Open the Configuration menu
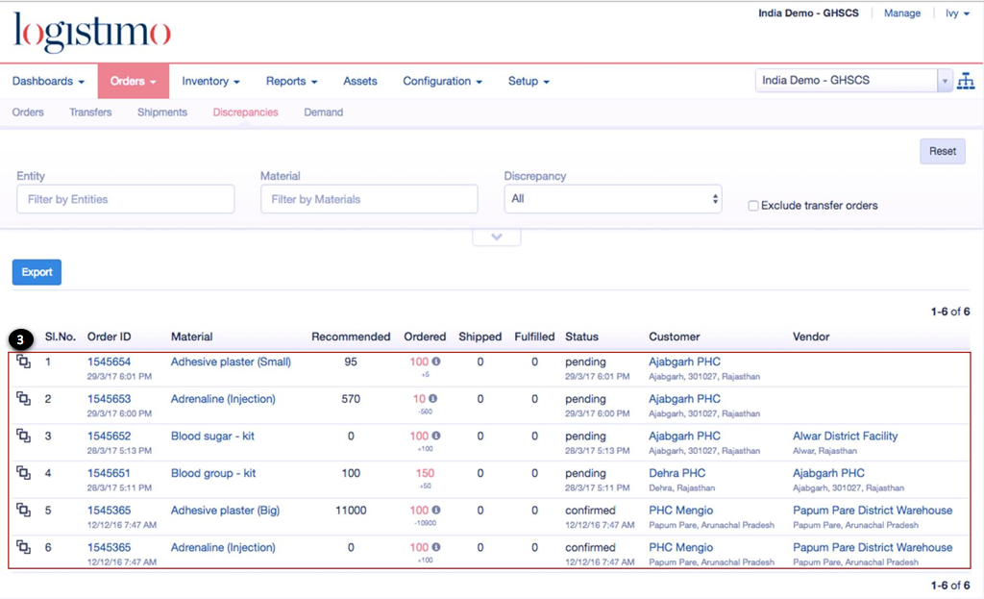The image size is (984, 599). tap(442, 81)
